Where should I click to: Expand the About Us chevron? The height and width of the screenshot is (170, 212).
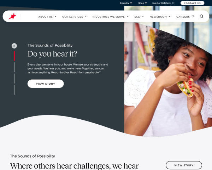point(55,16)
